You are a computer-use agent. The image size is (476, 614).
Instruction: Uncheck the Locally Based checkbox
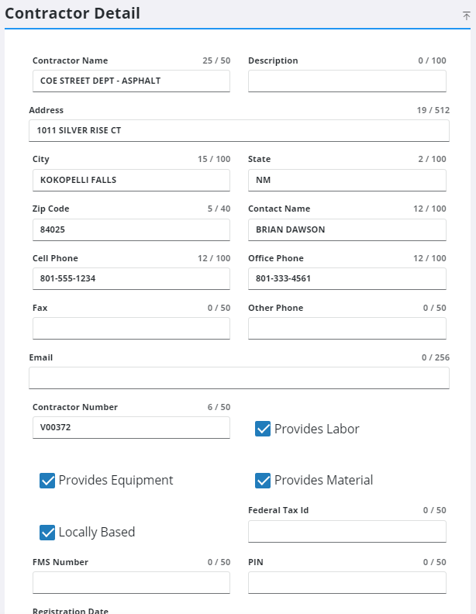47,533
